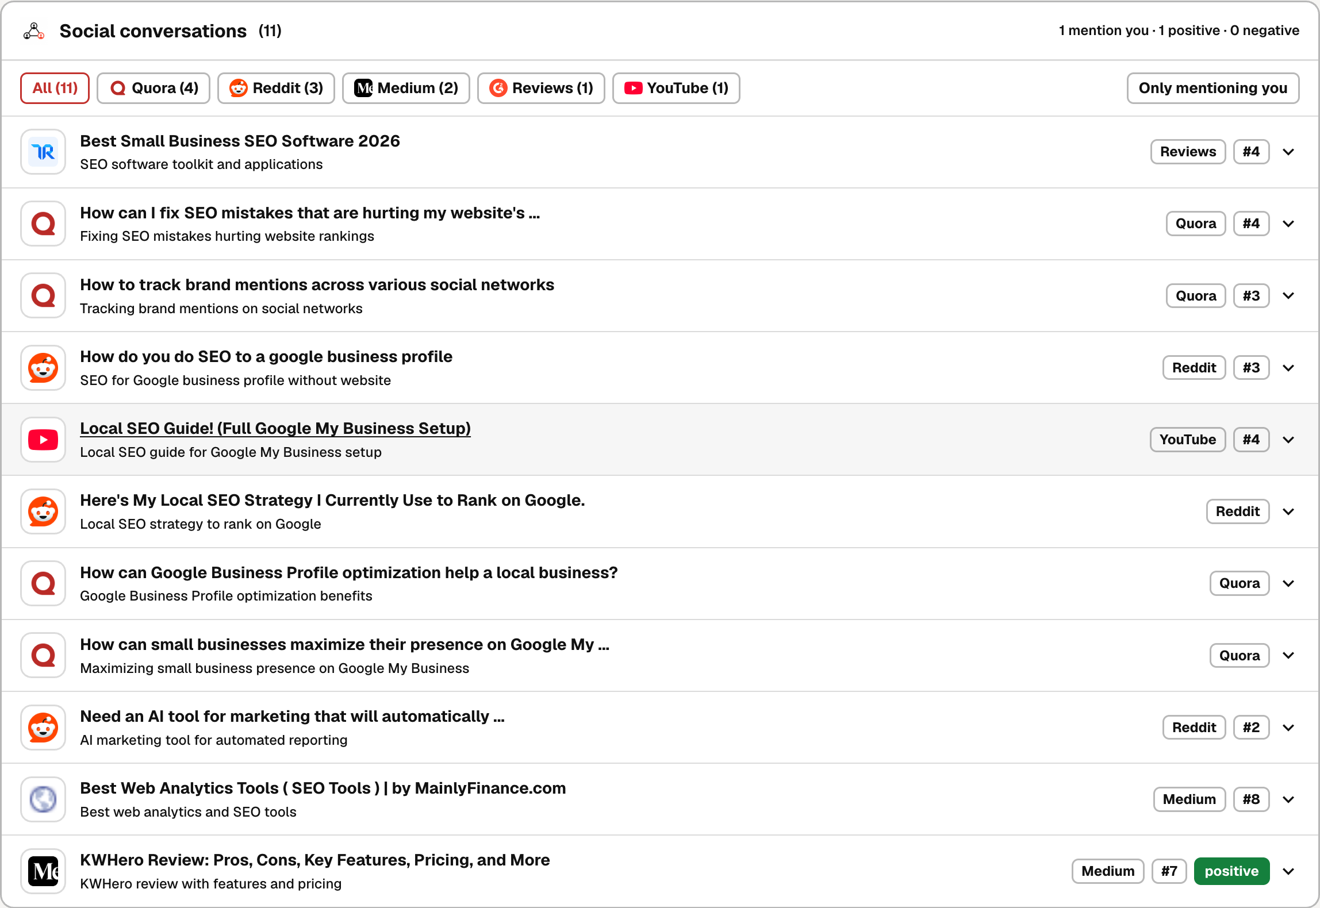
Task: Click Quora icon beside 'small businesses maximize' row
Action: click(43, 655)
